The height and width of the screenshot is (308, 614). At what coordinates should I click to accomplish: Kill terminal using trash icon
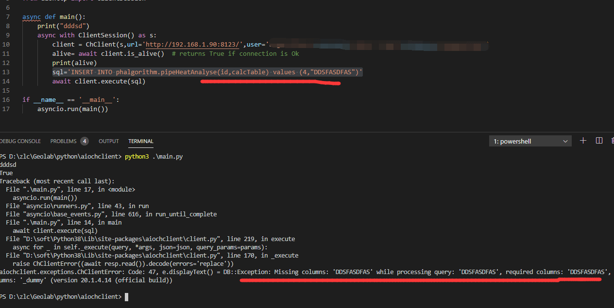click(x=612, y=141)
